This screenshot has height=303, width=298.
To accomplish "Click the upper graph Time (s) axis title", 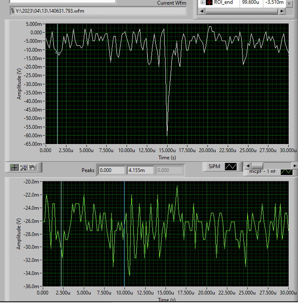I will click(167, 158).
